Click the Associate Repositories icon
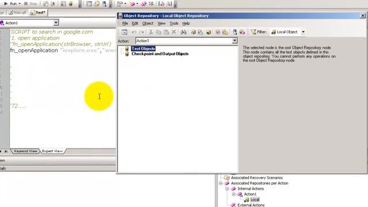 coord(242,32)
